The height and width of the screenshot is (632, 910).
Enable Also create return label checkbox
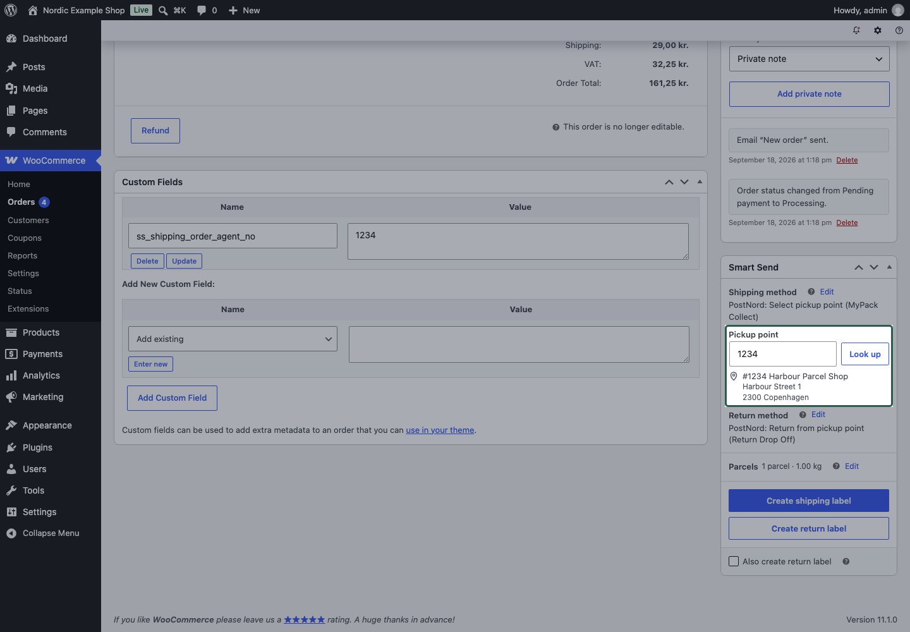point(734,561)
